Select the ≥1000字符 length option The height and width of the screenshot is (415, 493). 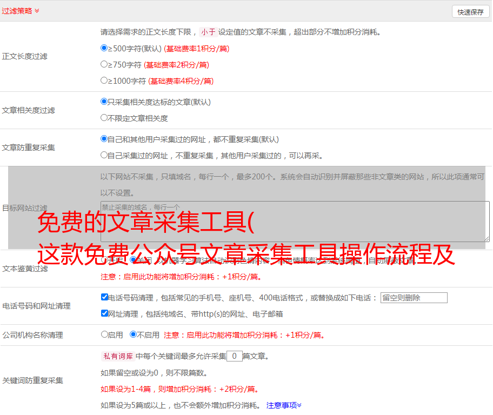(x=104, y=81)
